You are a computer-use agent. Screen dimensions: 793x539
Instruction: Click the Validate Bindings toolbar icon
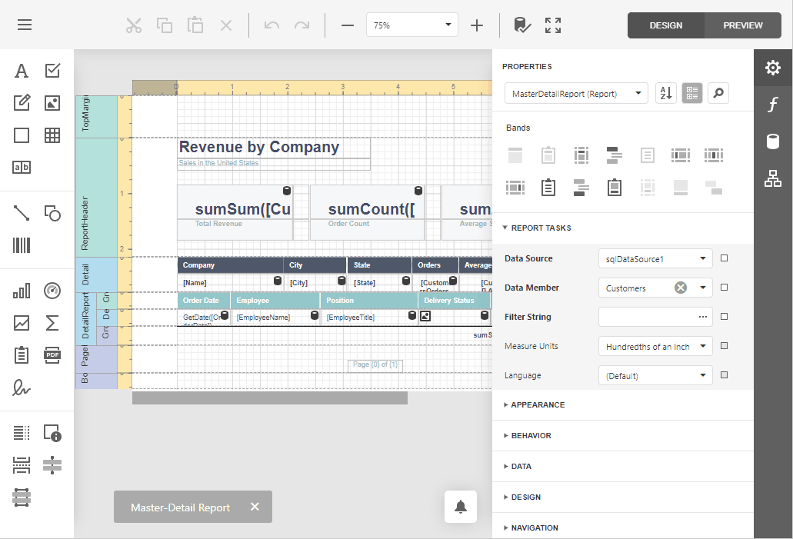click(521, 25)
